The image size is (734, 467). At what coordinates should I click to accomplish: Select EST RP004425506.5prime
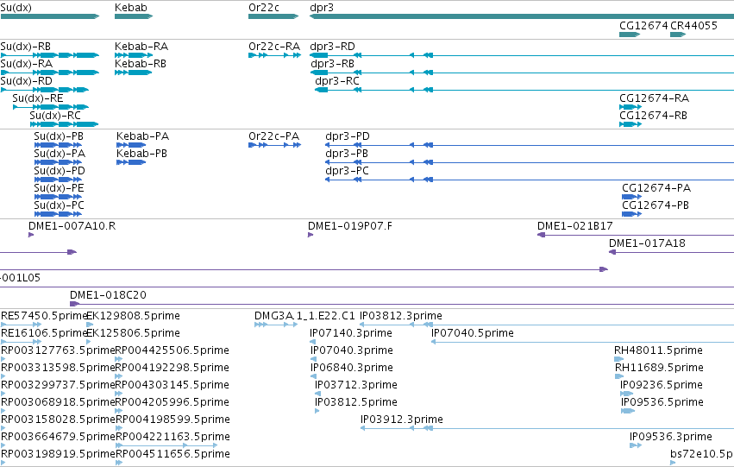pyautogui.click(x=119, y=359)
